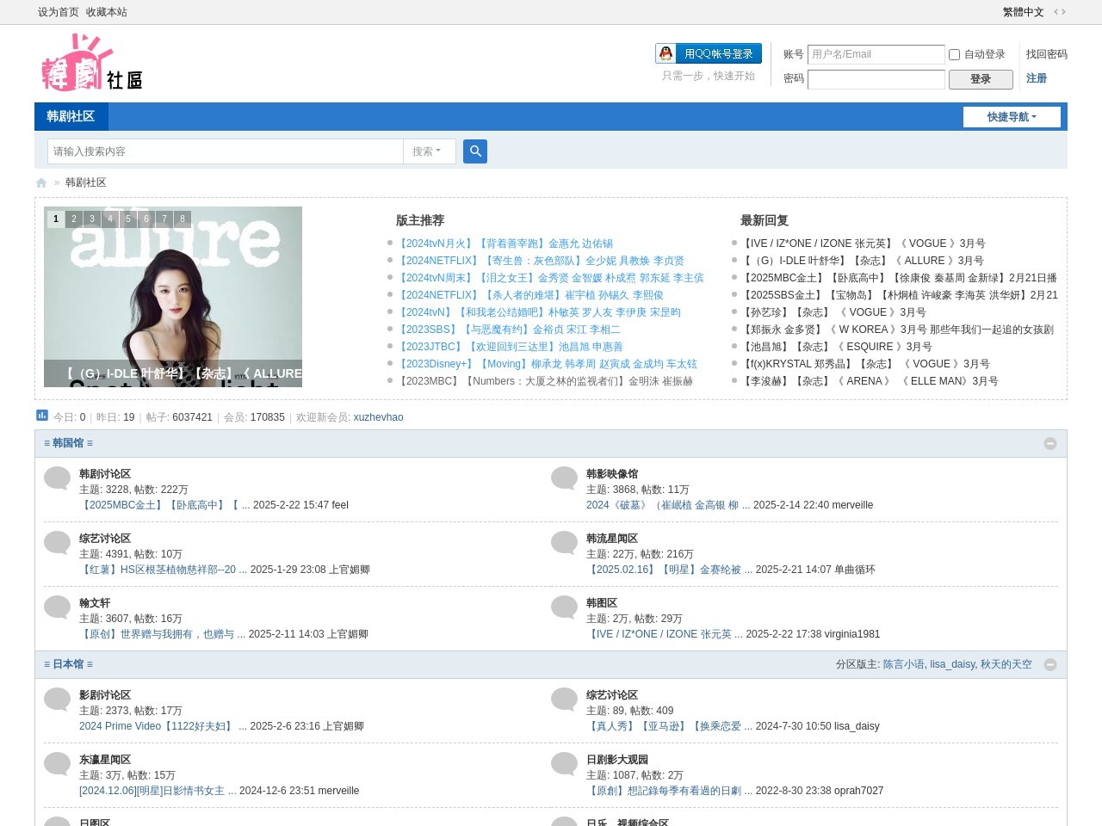Open 综艺讨论区 bubble icon in 韩国馆
1102x826 pixels.
pos(58,543)
